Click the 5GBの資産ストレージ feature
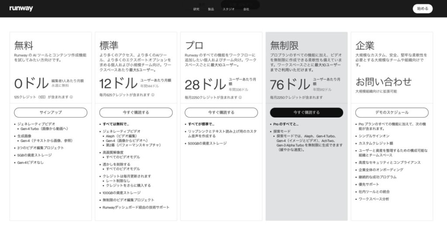This screenshot has height=232, width=447. (34, 155)
